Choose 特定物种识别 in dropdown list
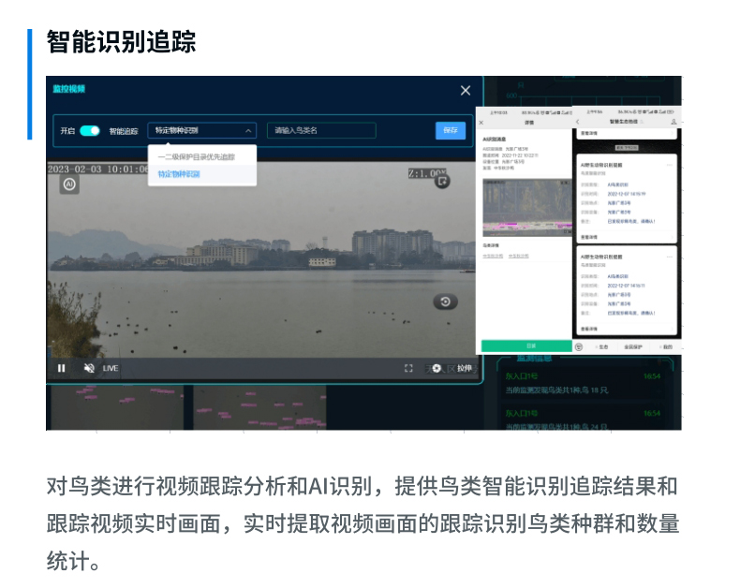Image resolution: width=740 pixels, height=588 pixels. click(x=179, y=174)
